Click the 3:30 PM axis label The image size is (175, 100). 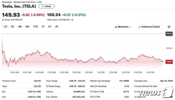tap(150, 72)
